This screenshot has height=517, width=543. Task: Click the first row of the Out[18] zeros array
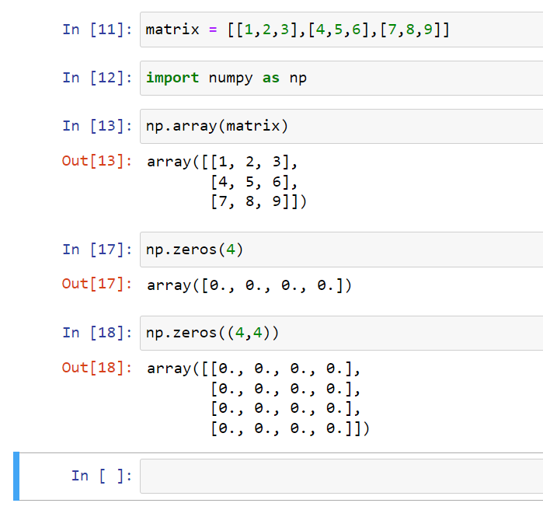coord(254,369)
